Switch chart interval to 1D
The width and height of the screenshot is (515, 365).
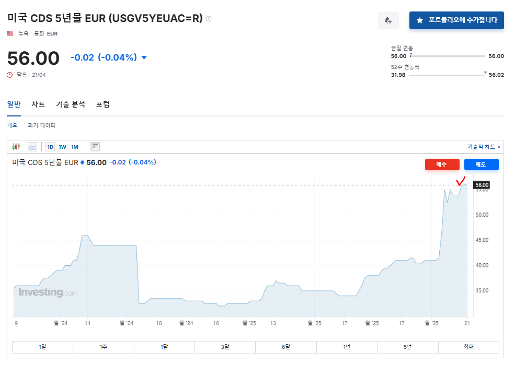(50, 147)
